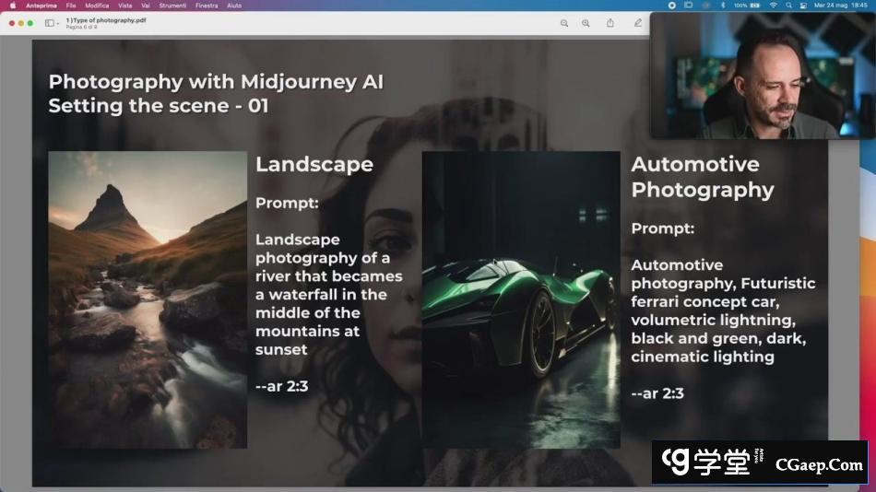
Task: Open the Vista menu
Action: click(x=124, y=6)
